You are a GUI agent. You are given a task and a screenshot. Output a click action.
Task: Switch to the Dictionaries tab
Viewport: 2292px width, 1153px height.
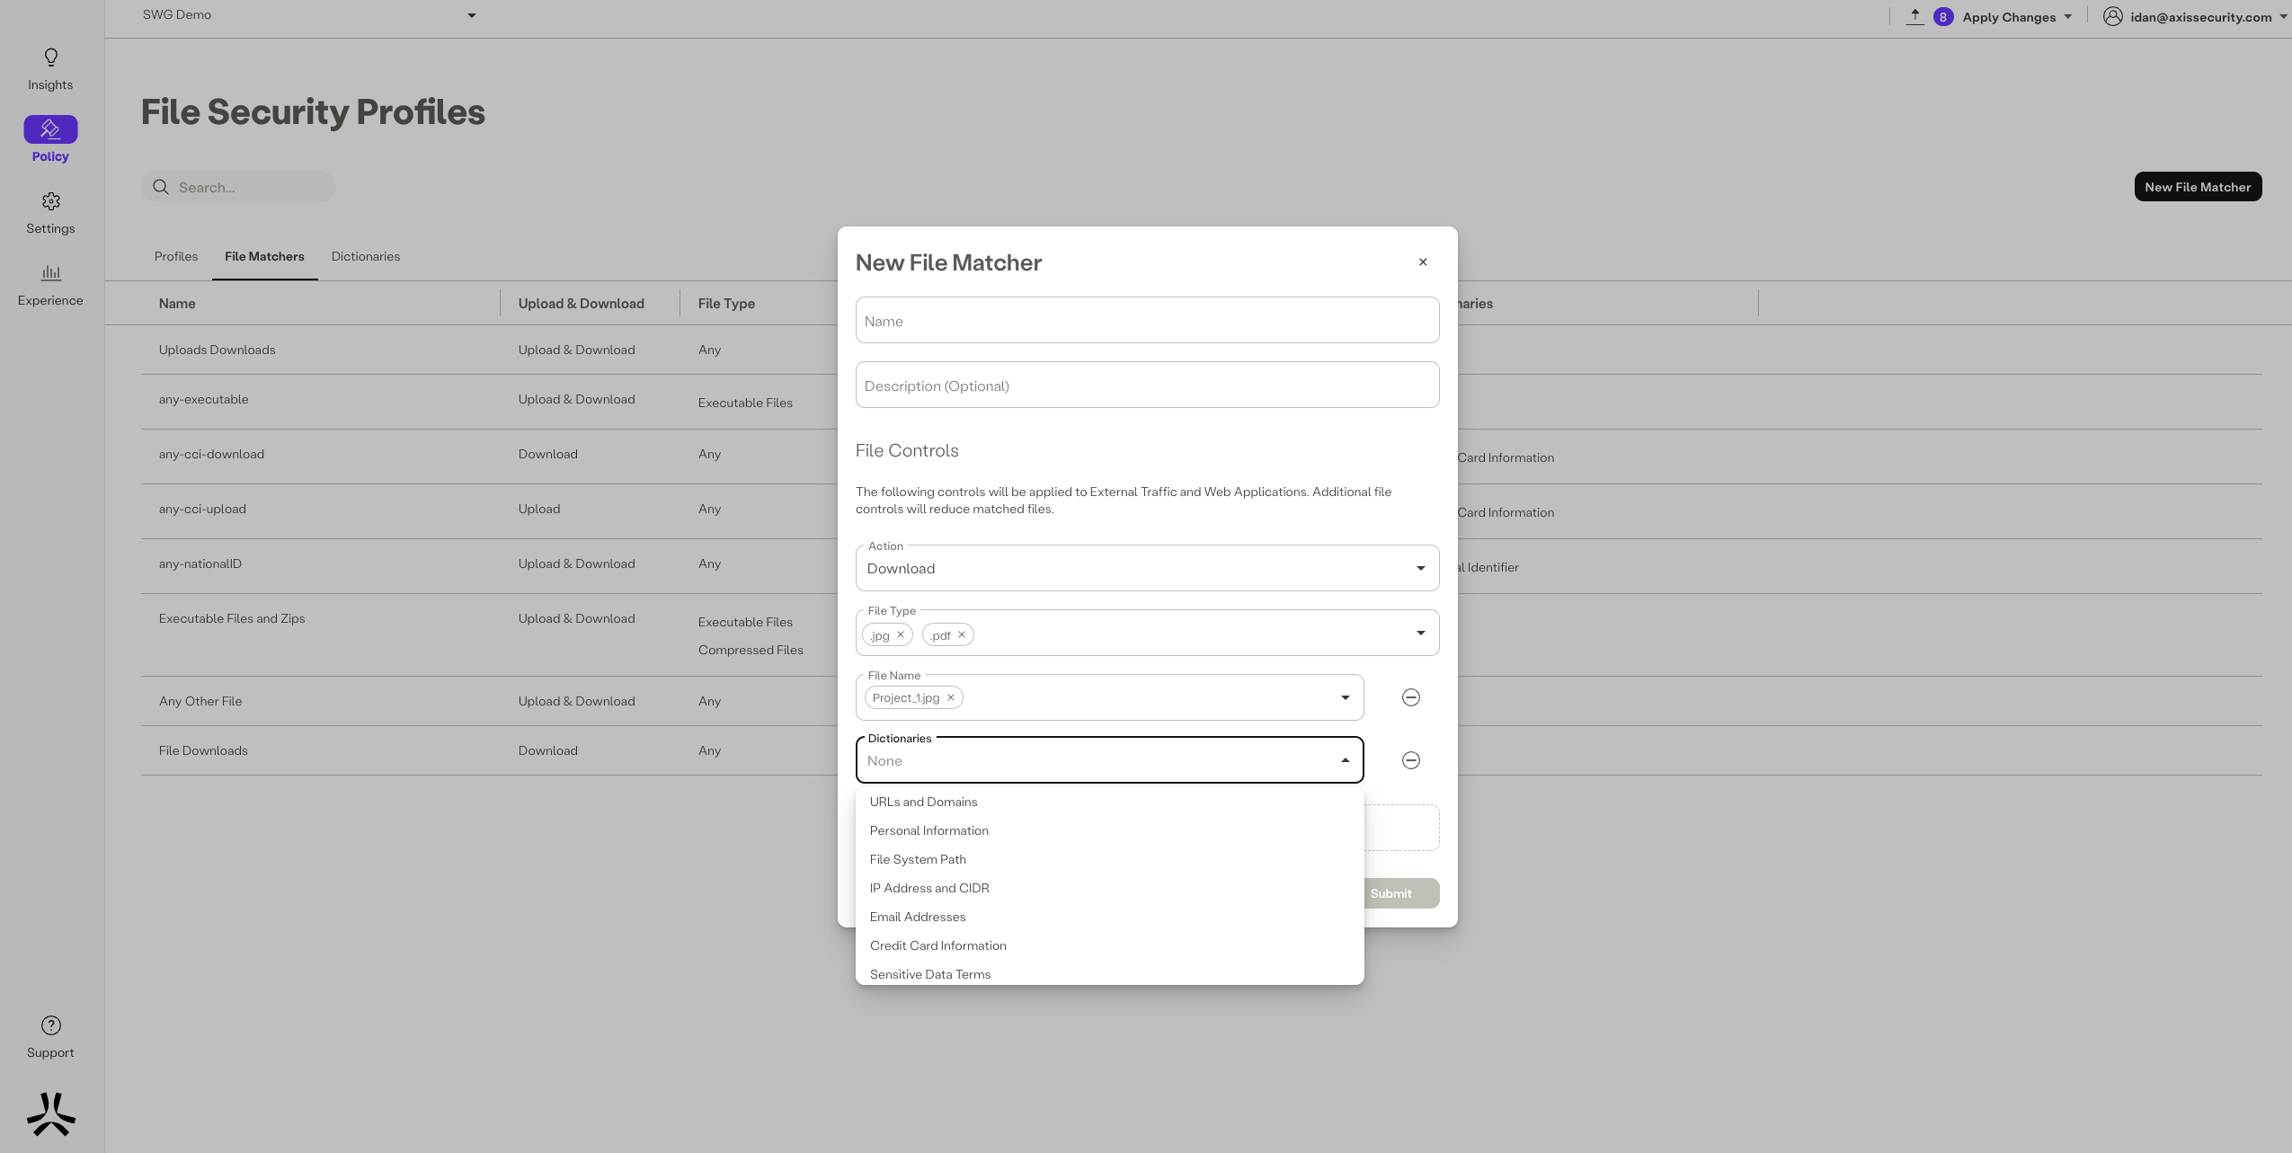click(x=365, y=256)
